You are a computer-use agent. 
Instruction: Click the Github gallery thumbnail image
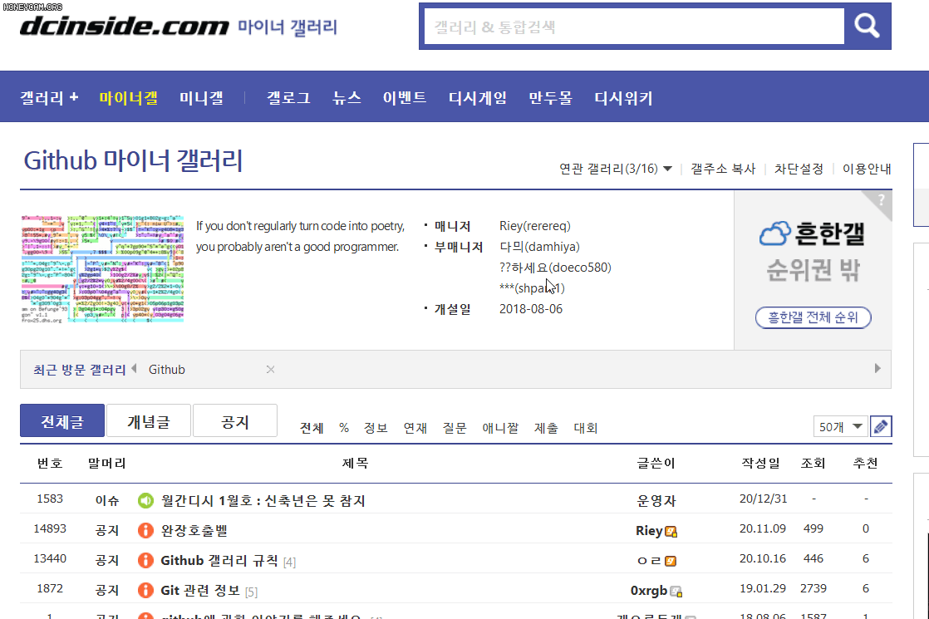pos(102,269)
